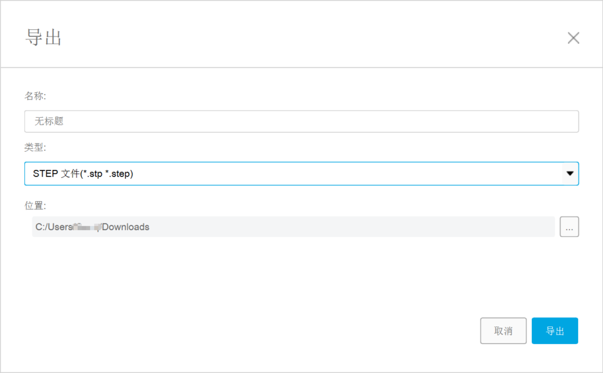Click the 名称: label
603x373 pixels.
point(35,96)
